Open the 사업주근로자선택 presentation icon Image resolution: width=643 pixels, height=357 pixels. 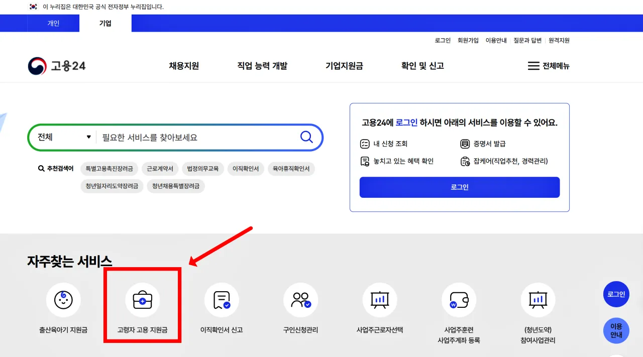380,299
